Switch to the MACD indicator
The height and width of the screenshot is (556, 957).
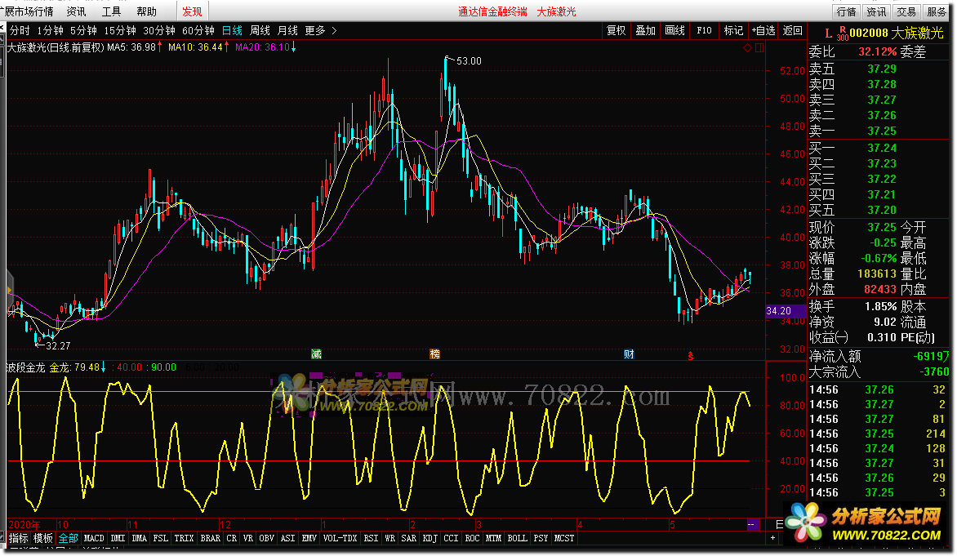tap(94, 538)
